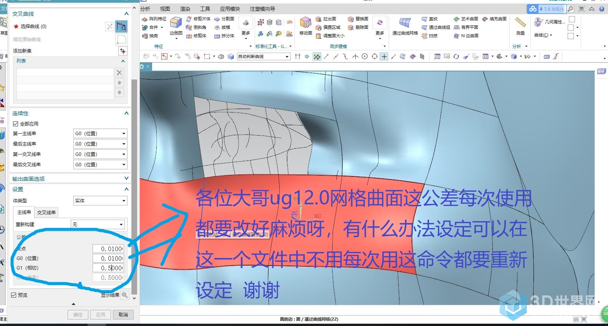This screenshot has height=326, width=608.
Task: Click the 倒斜角 (Chamfer) tool
Action: 196,27
